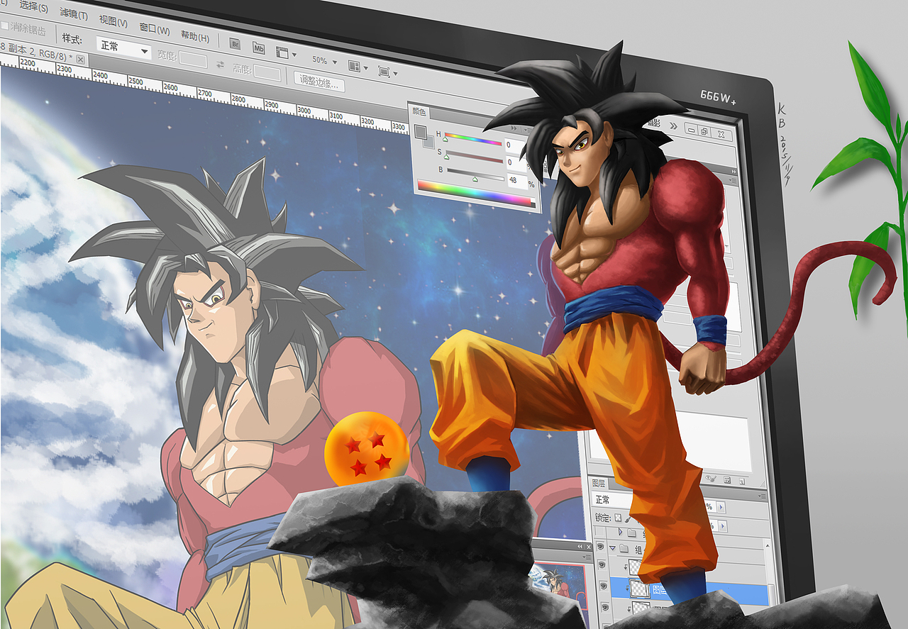Click the 宽度 width input field
This screenshot has height=629, width=908.
click(x=192, y=60)
